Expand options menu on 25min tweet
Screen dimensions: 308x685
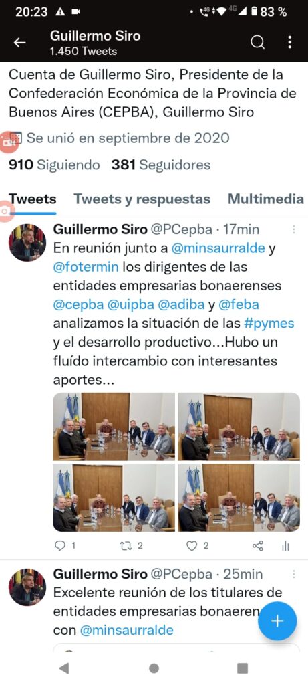[x=294, y=574]
